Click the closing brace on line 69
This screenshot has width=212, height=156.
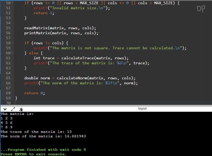click(x=16, y=98)
